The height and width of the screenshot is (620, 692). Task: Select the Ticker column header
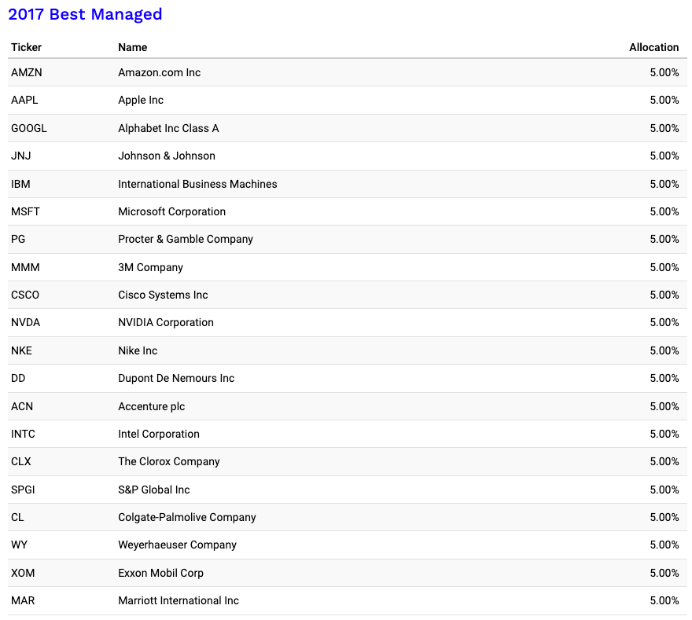tap(26, 47)
